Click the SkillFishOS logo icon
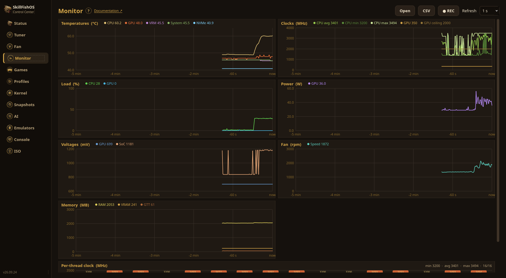Screen dimensions: 506x278 (7, 9)
